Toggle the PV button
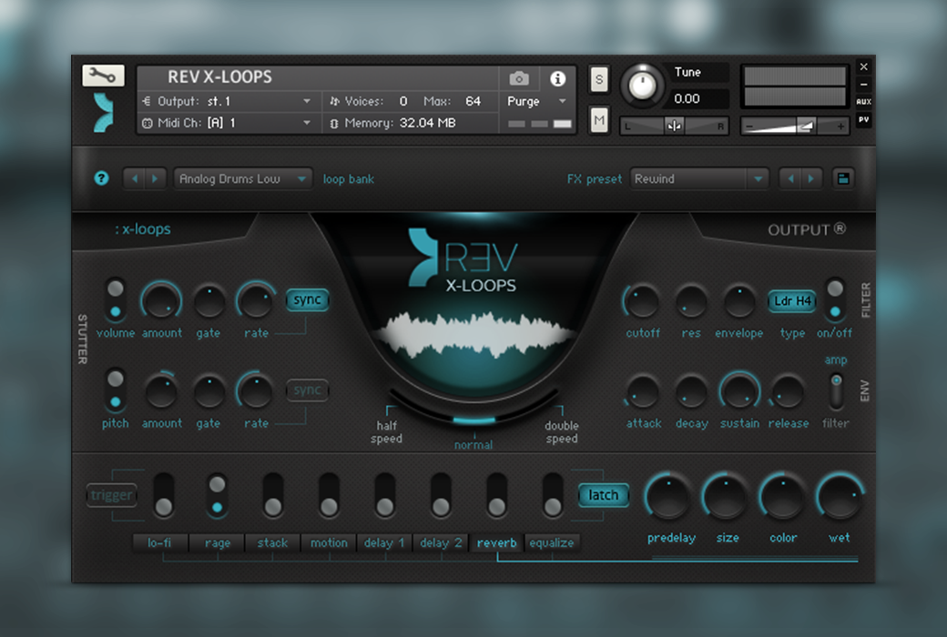947x637 pixels. pos(863,119)
